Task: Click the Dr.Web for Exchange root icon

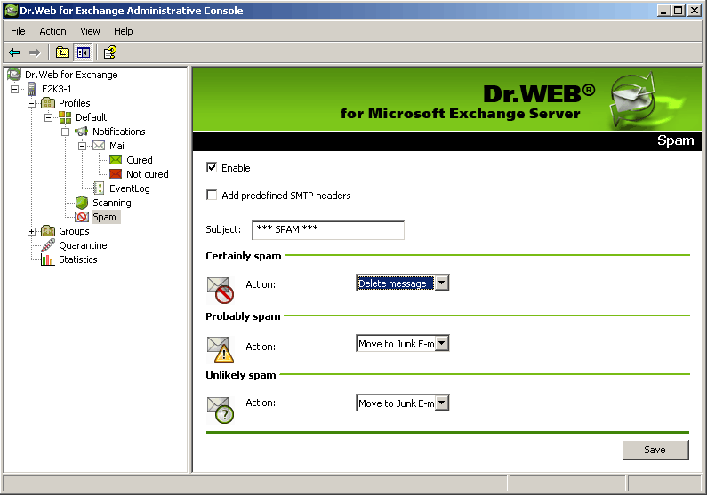Action: tap(14, 75)
